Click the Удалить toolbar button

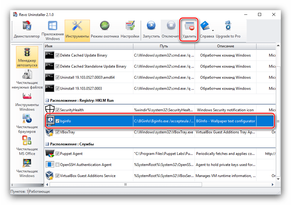(x=189, y=30)
